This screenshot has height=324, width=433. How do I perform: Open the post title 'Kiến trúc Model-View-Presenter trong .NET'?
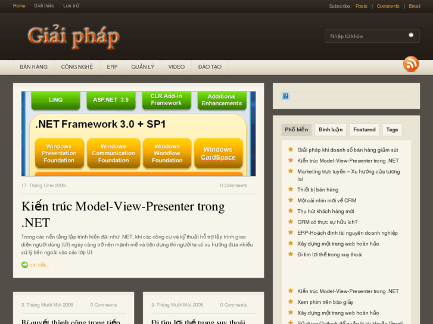click(123, 214)
